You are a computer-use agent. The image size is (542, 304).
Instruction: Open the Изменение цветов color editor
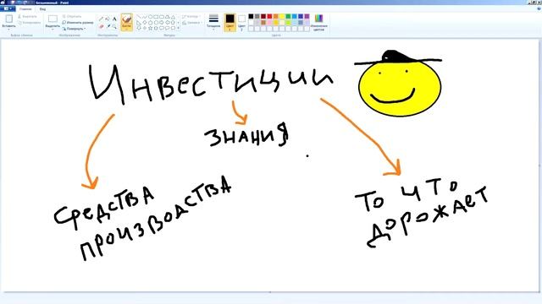coord(318,23)
